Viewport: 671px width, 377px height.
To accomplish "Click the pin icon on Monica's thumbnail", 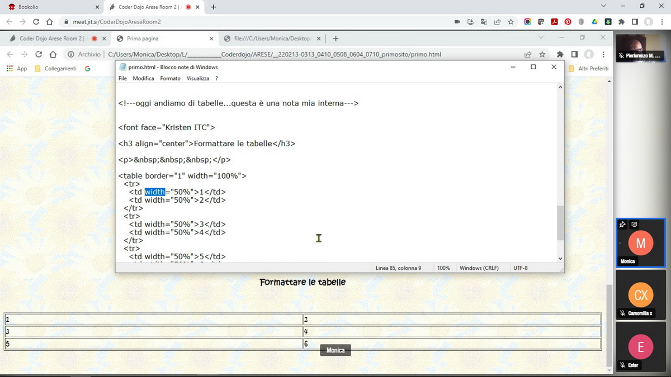I will click(622, 225).
